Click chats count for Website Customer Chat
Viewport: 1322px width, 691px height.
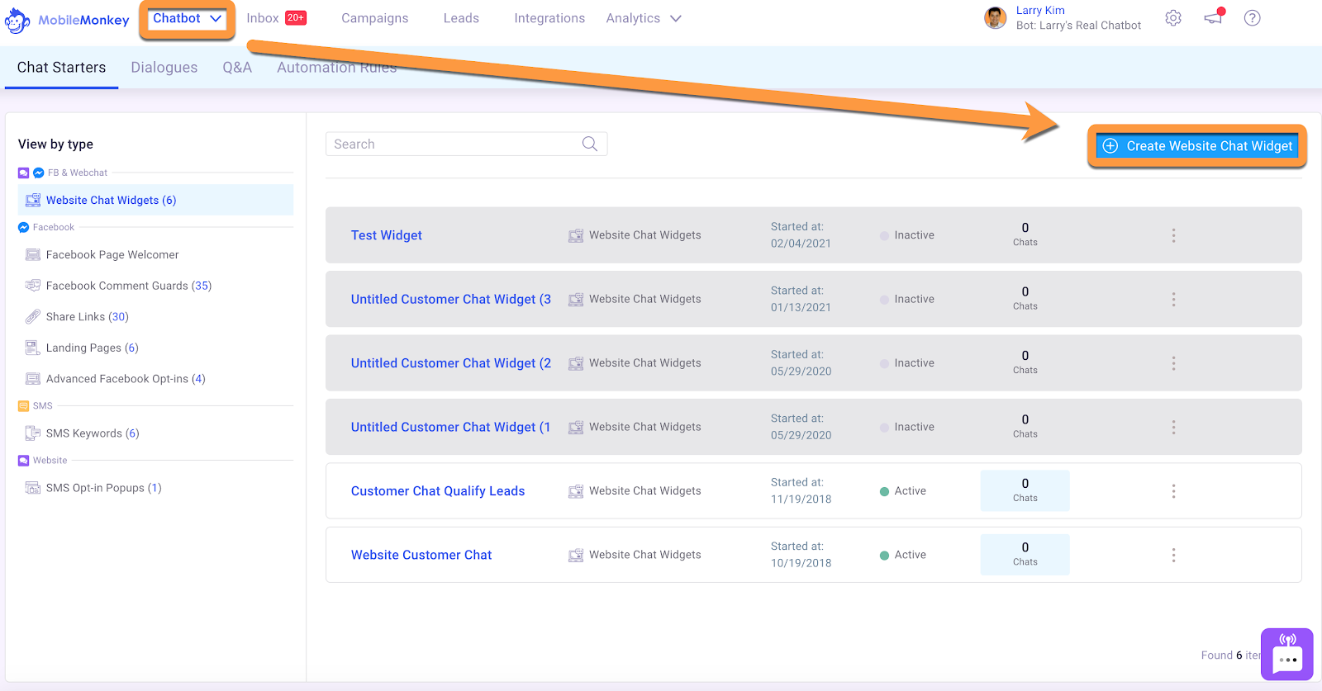point(1025,555)
